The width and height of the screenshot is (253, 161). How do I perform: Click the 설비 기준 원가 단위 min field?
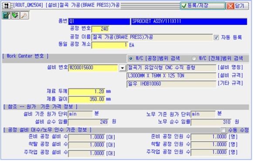[80, 114]
